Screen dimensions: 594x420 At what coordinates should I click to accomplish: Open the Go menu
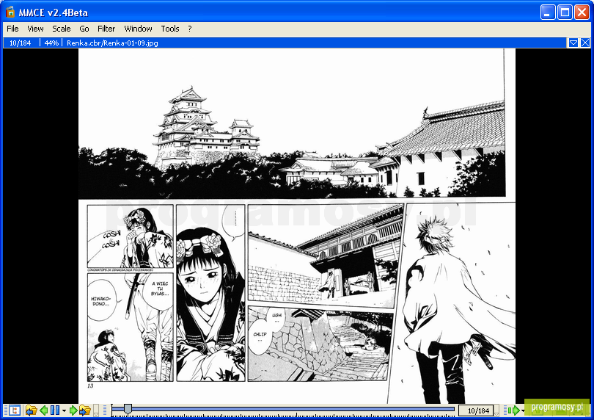pos(84,29)
